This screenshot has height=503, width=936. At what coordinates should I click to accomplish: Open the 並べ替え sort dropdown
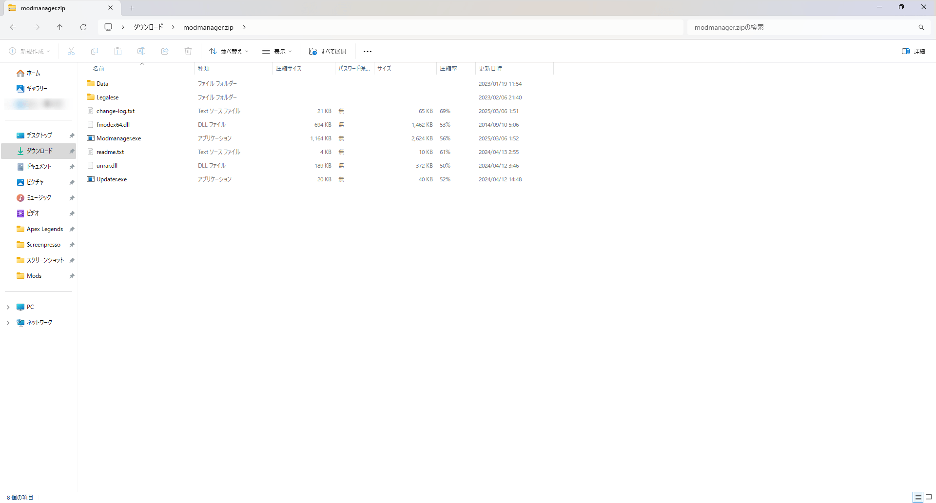(229, 51)
